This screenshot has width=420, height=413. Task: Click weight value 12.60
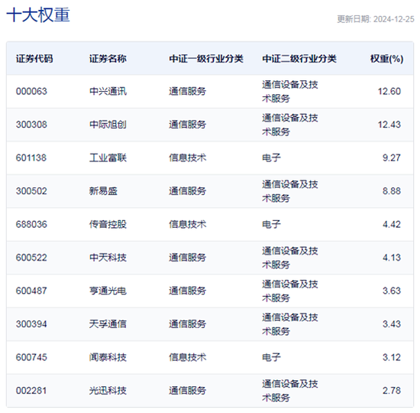389,91
